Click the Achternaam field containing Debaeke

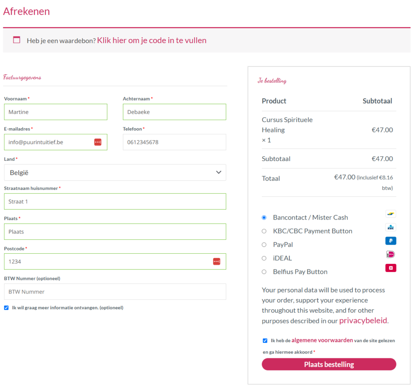(174, 112)
